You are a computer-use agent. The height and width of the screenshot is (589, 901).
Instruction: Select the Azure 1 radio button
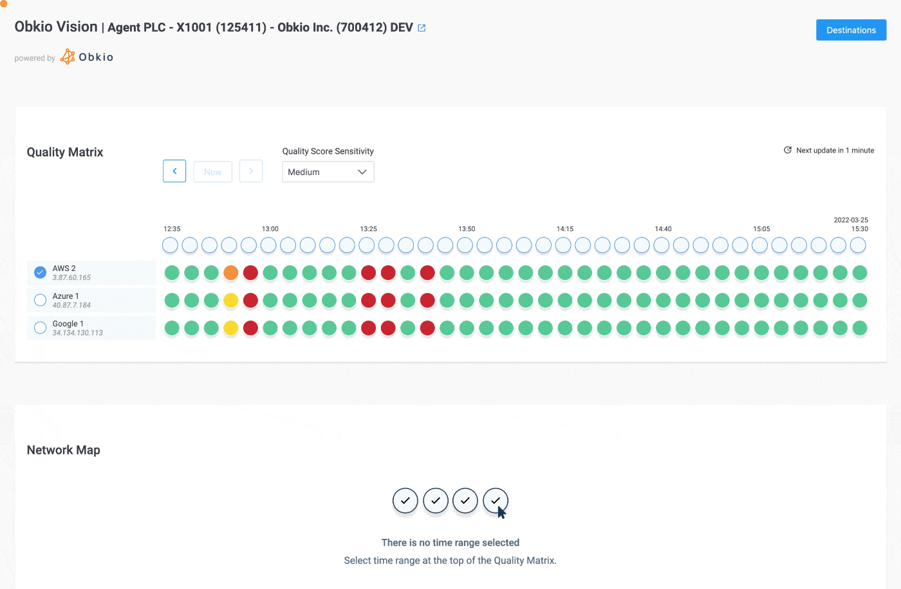(39, 300)
